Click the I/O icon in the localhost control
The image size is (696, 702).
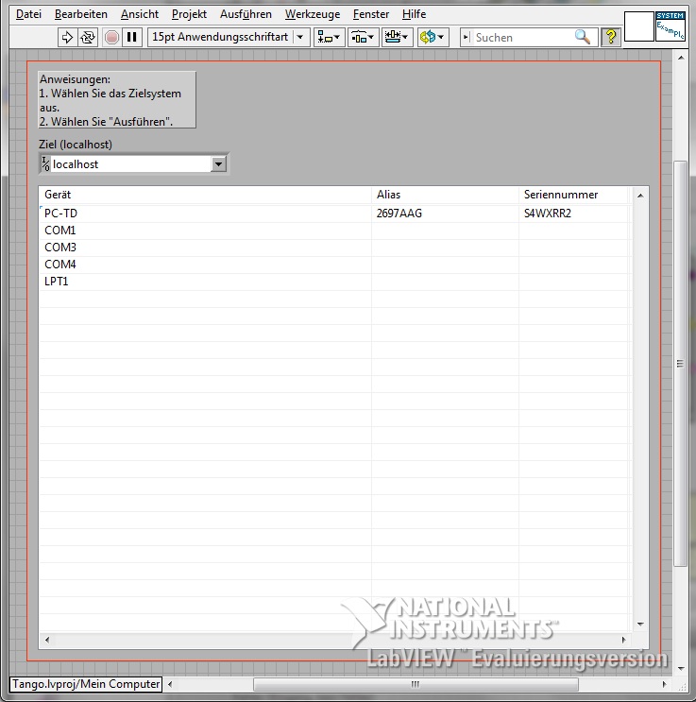[x=45, y=163]
